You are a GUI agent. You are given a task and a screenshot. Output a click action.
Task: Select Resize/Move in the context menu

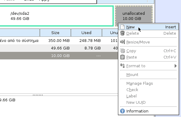click(148, 42)
